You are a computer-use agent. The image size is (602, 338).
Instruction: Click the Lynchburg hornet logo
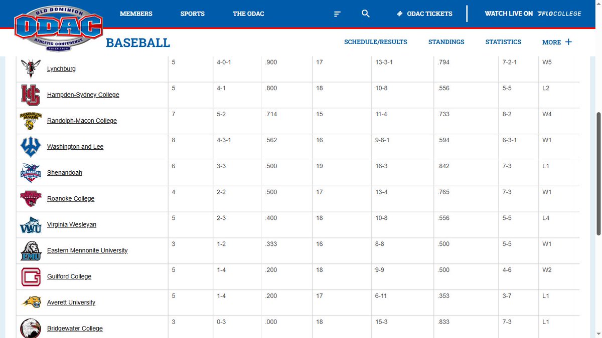(31, 69)
